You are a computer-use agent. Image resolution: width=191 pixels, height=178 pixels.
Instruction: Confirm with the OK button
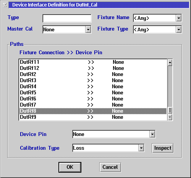(x=70, y=167)
